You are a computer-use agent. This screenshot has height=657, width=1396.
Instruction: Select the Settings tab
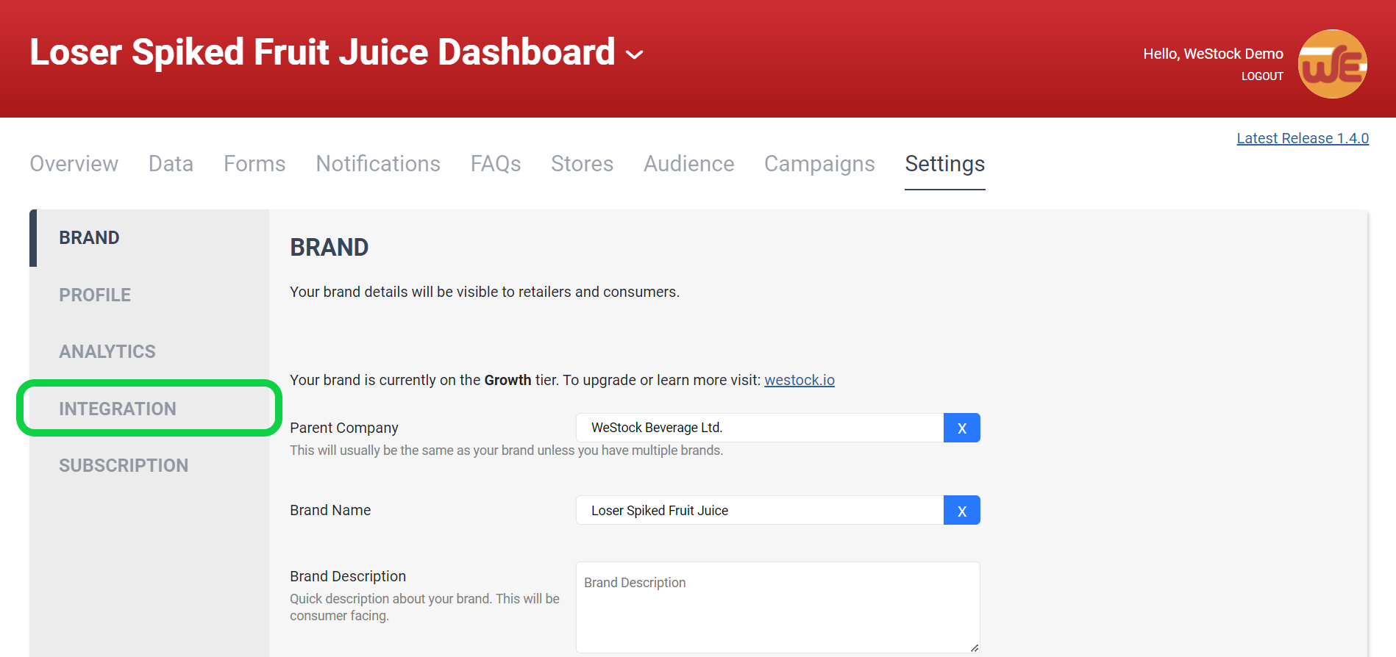(944, 163)
